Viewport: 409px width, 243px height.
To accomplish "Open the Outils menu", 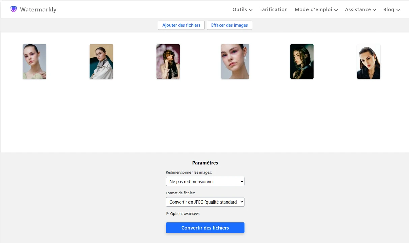I will [x=242, y=9].
